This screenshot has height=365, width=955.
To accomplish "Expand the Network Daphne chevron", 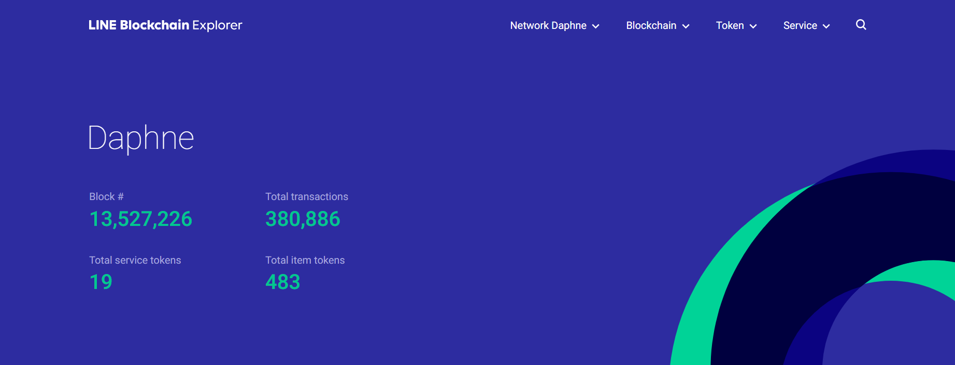I will [596, 26].
